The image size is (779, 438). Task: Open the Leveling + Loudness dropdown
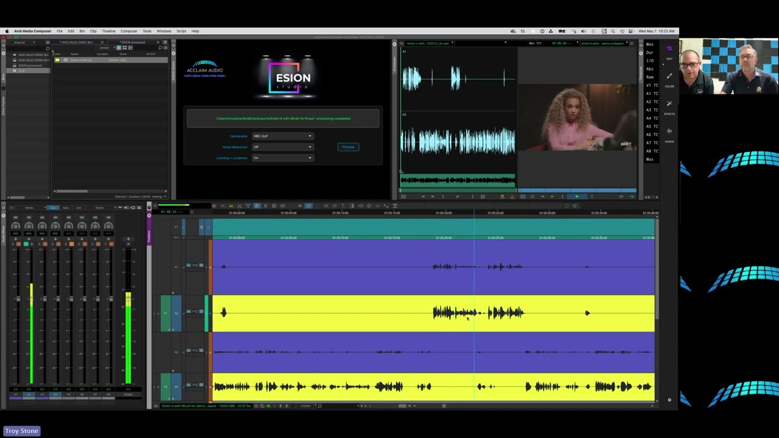(x=282, y=158)
